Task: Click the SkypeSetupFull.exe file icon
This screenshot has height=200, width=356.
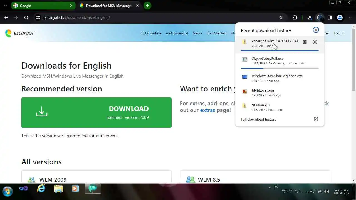Action: tap(244, 59)
